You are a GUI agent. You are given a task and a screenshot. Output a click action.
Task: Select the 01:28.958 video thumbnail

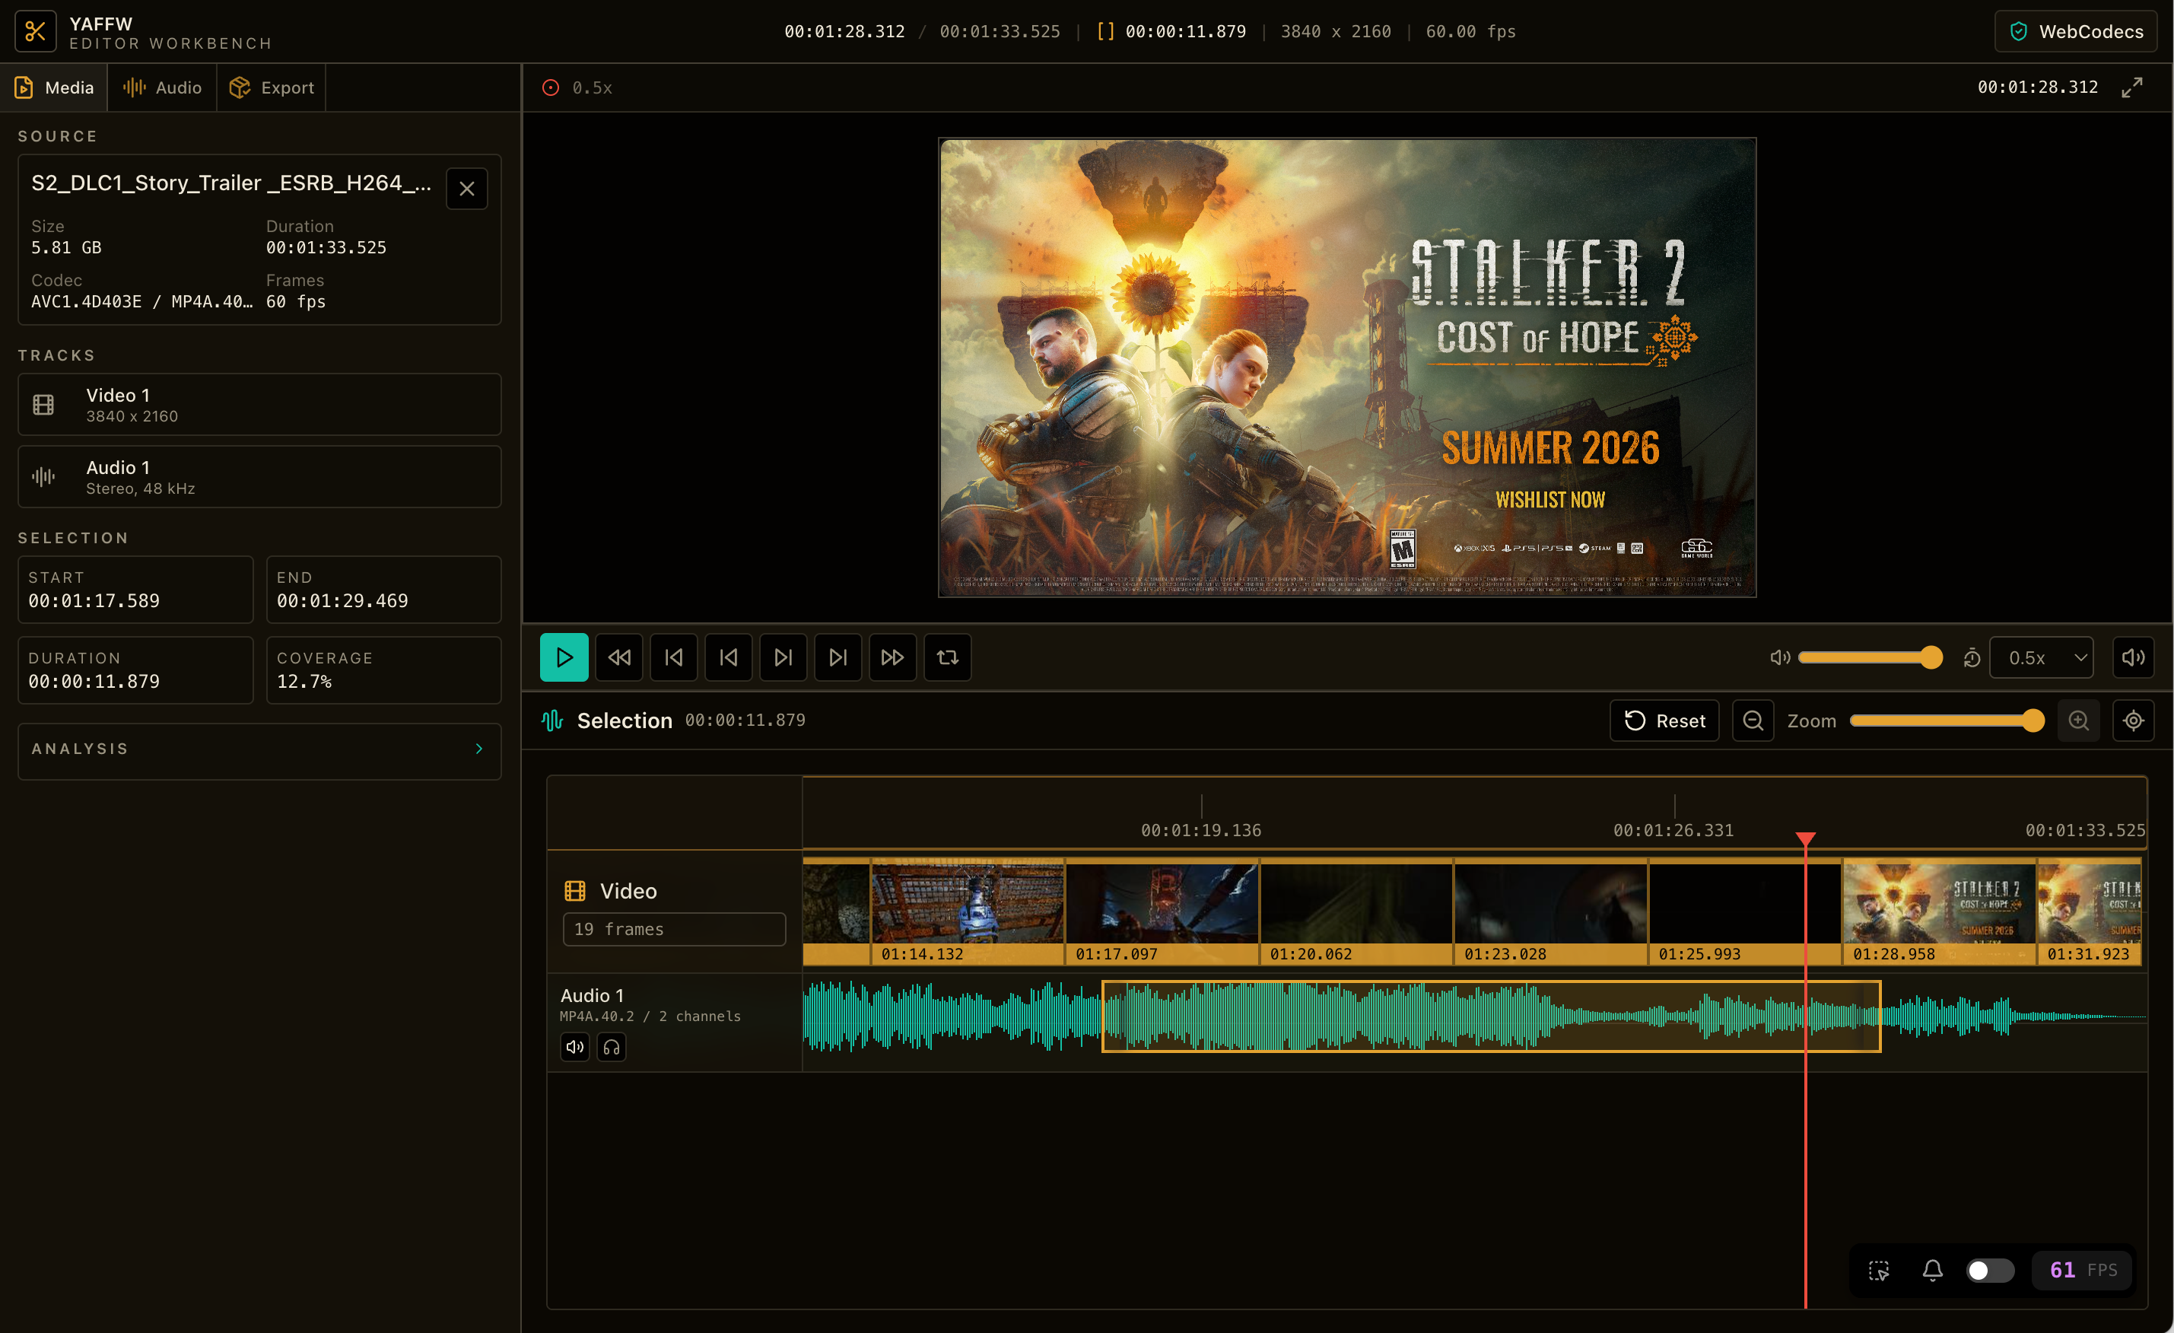1939,911
